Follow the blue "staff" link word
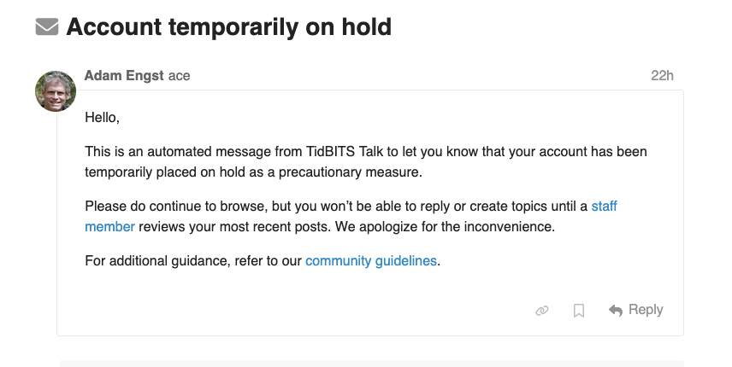The height and width of the screenshot is (367, 732). [604, 207]
